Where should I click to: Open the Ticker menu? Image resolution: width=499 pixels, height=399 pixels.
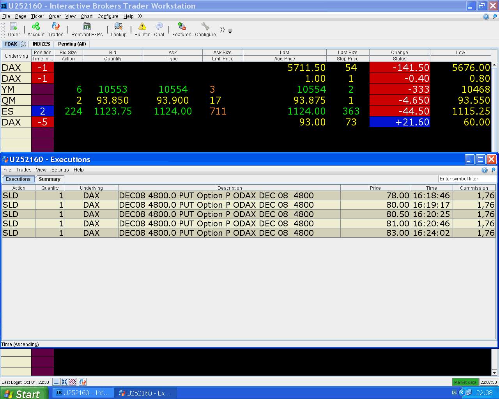tap(37, 16)
